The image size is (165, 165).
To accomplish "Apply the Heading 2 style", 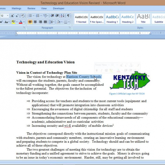I will pyautogui.click(x=128, y=19).
